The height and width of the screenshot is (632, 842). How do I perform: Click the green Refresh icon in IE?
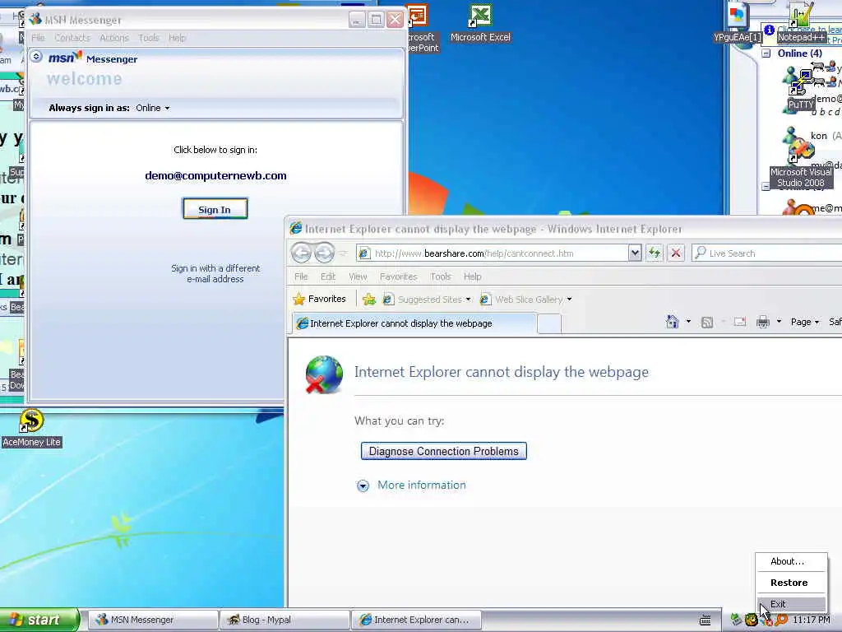pyautogui.click(x=654, y=253)
